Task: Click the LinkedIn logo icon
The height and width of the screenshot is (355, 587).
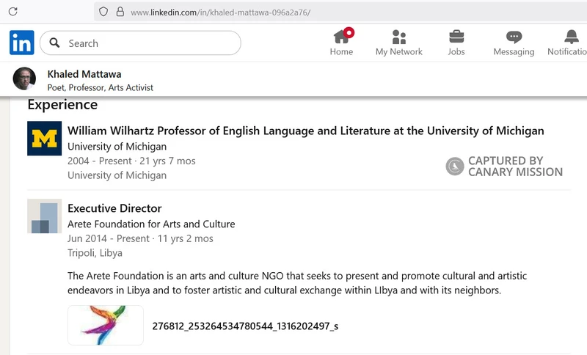Action: (21, 43)
